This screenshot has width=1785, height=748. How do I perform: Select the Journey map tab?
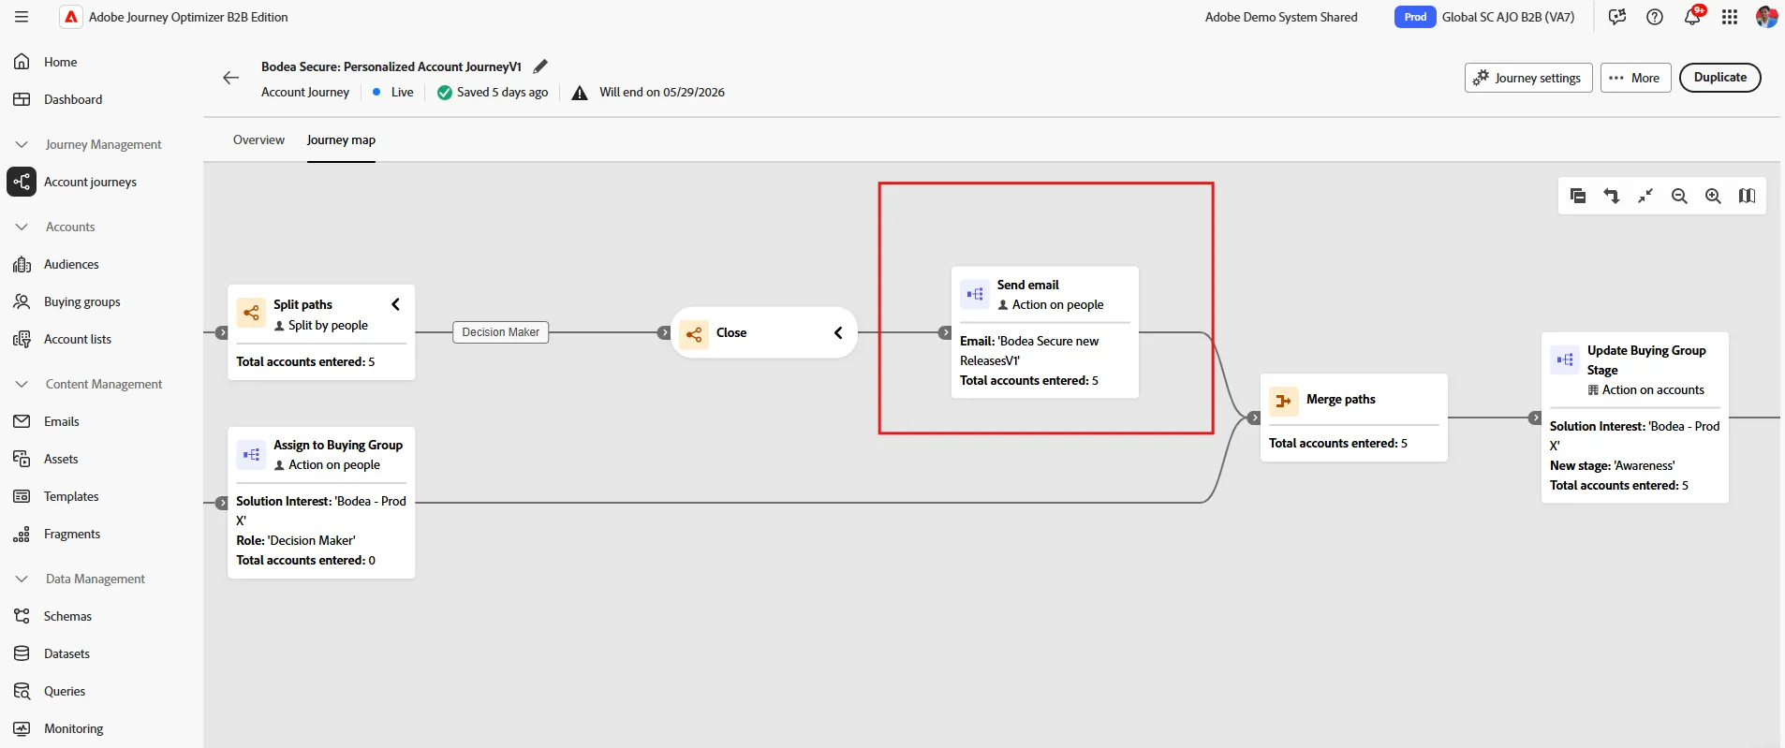341,139
